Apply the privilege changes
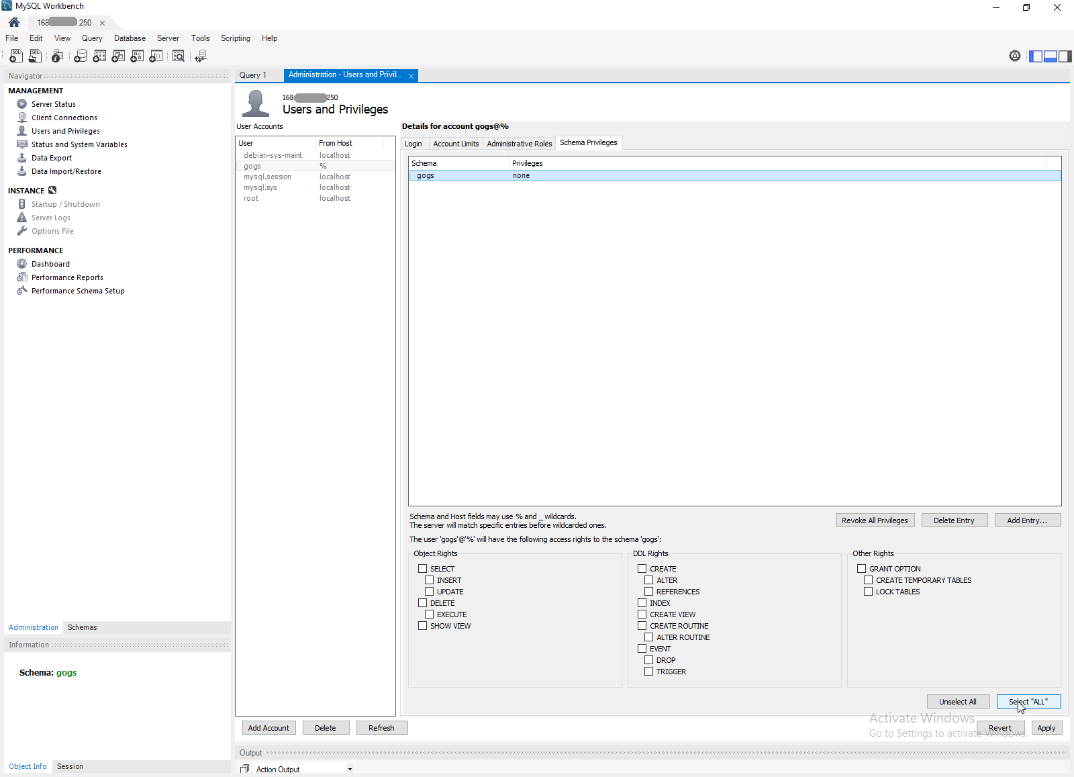This screenshot has width=1074, height=777. pos(1046,728)
